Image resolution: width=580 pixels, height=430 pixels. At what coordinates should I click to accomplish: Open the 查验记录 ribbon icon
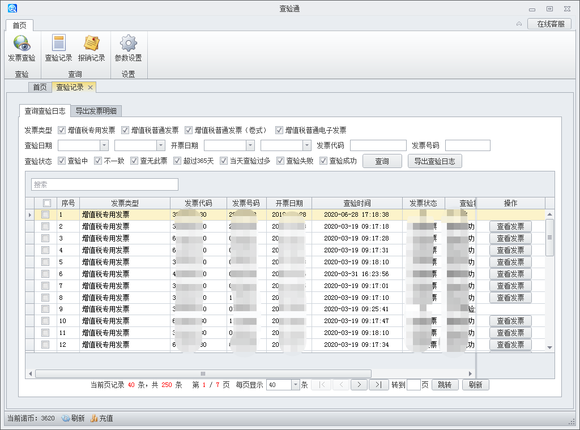click(x=58, y=49)
